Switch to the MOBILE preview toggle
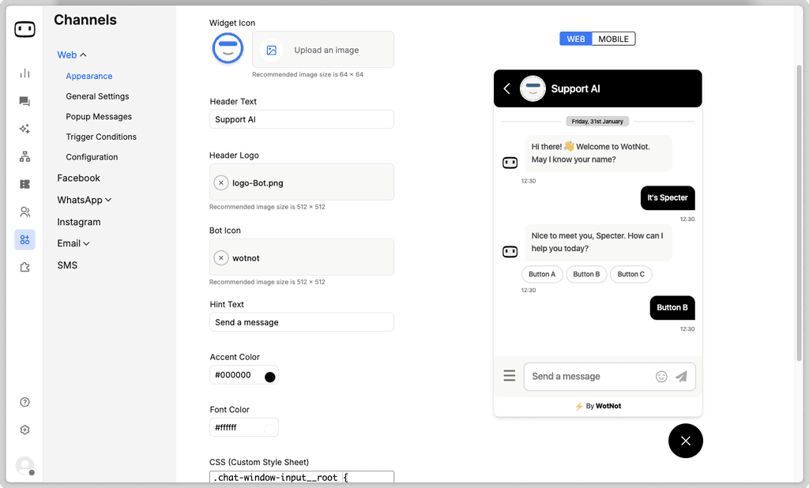 click(614, 38)
